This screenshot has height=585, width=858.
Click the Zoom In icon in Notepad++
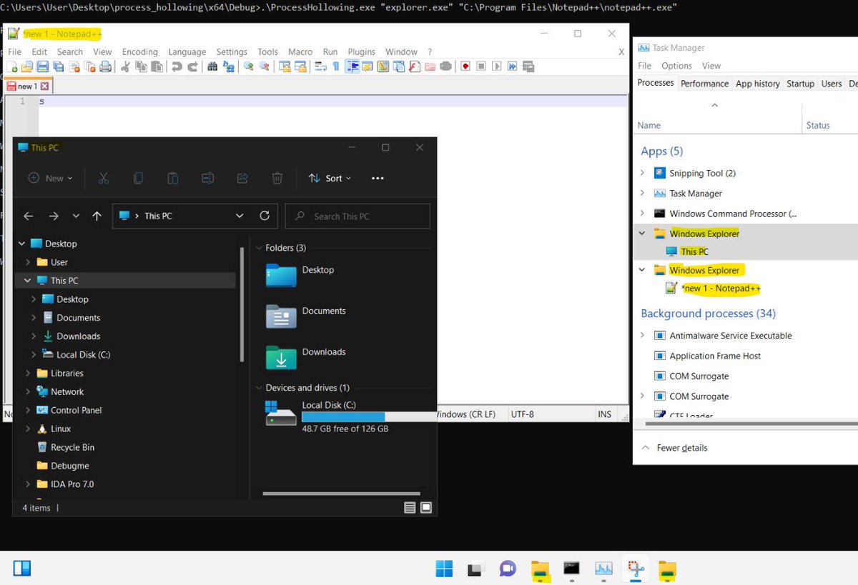[248, 66]
